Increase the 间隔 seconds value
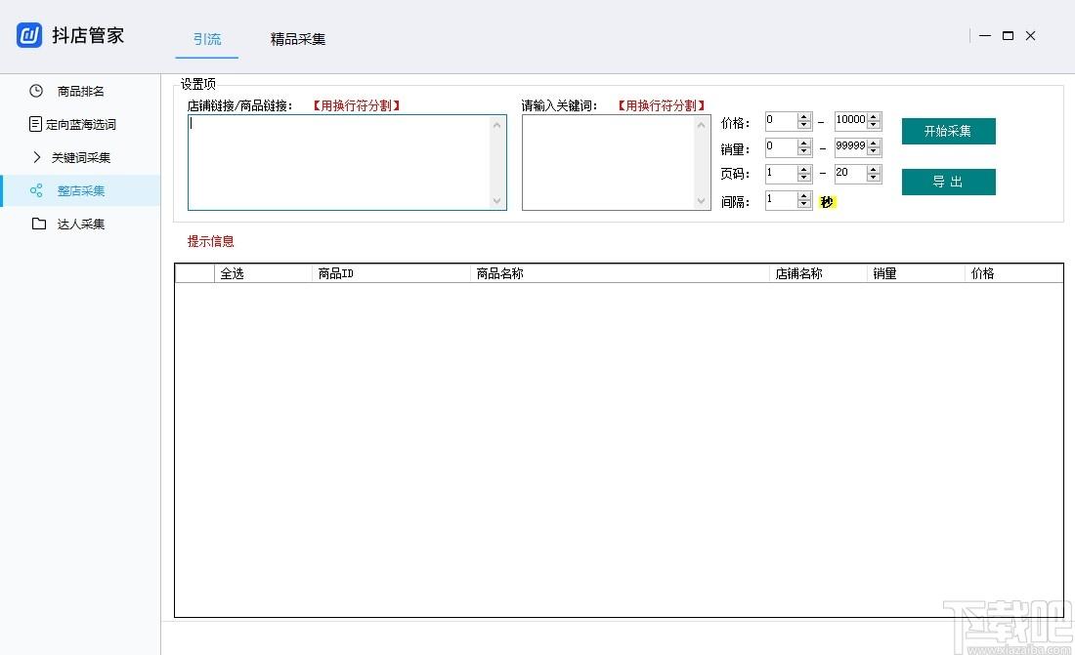Screen dimensions: 1075x655 804,195
